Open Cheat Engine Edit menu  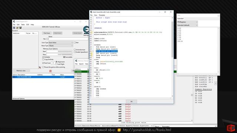18,25
